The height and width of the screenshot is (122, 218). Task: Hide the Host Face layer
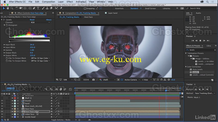tap(2, 109)
